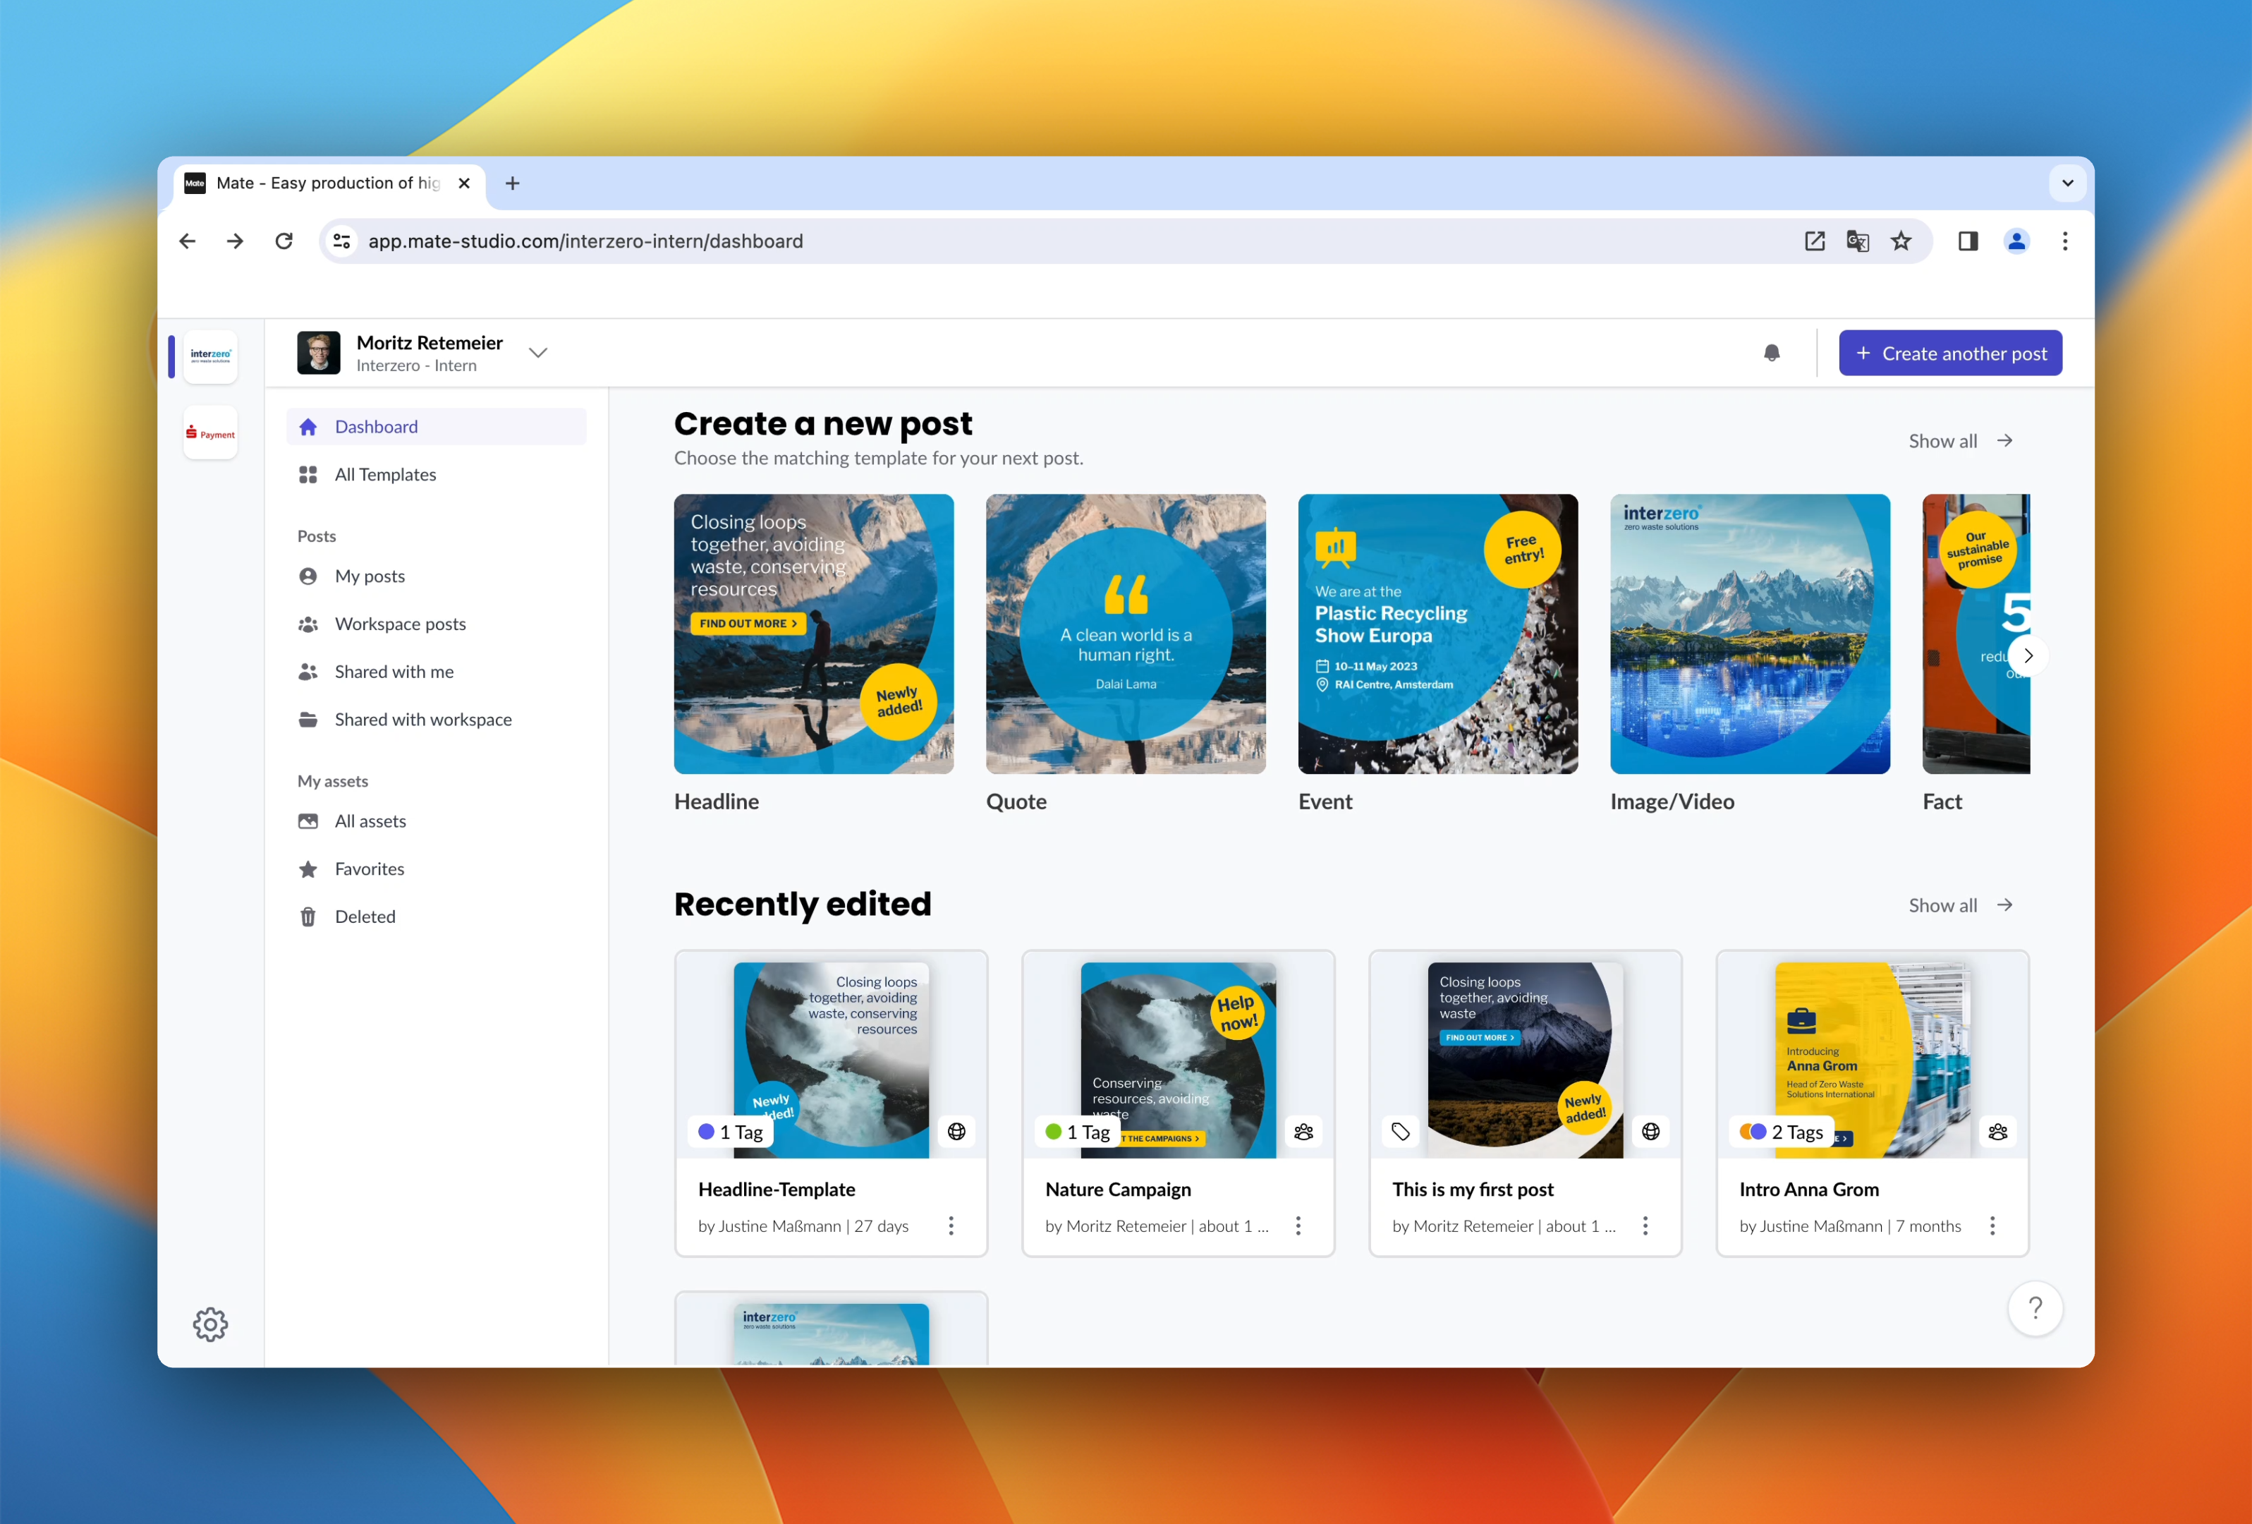Open Shared with workspace
Screen dimensions: 2252x1524
tap(422, 718)
